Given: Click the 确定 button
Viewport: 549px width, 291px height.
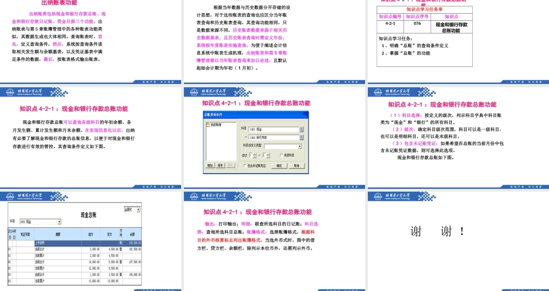Looking at the screenshot, I should (x=279, y=166).
